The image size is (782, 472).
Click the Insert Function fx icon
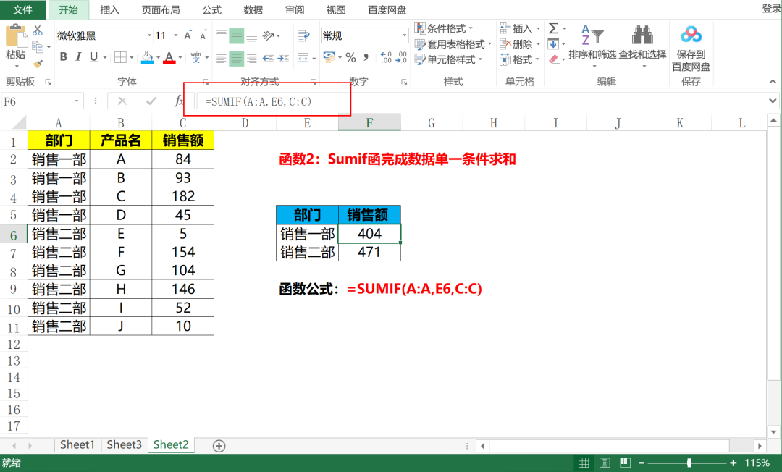[179, 101]
